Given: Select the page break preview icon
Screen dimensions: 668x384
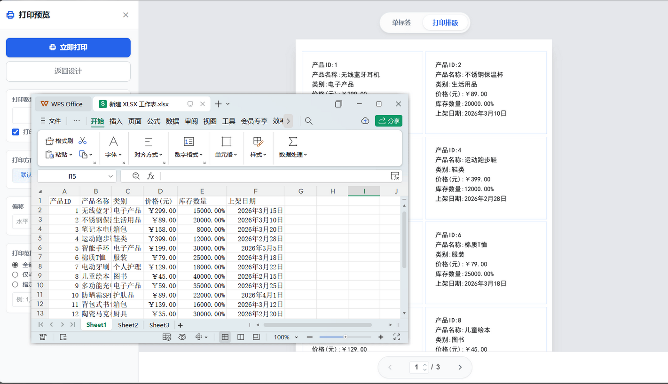Looking at the screenshot, I should click(241, 337).
